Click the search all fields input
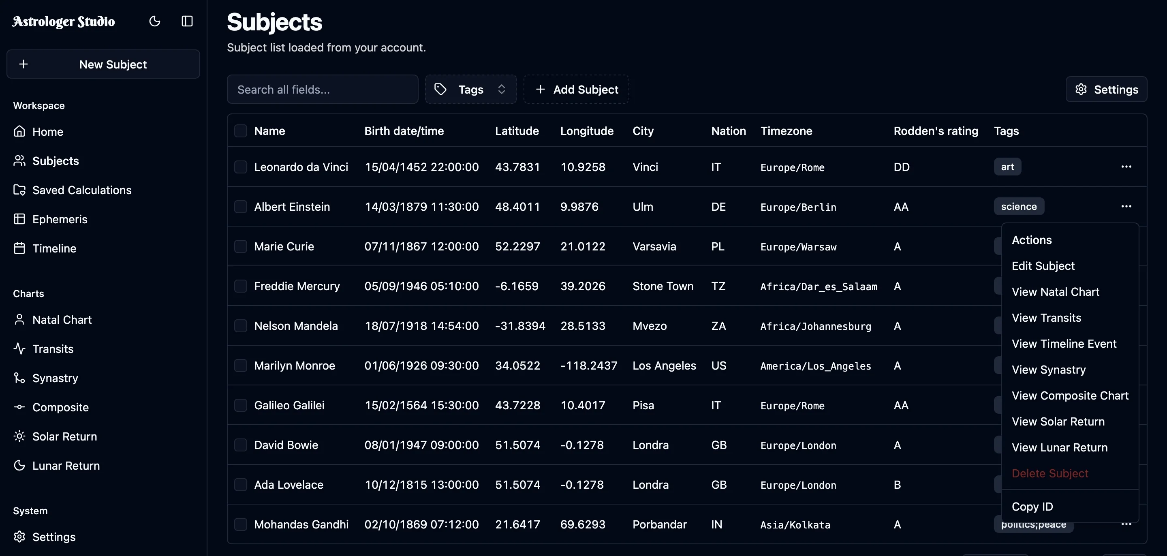Image resolution: width=1167 pixels, height=556 pixels. [323, 89]
